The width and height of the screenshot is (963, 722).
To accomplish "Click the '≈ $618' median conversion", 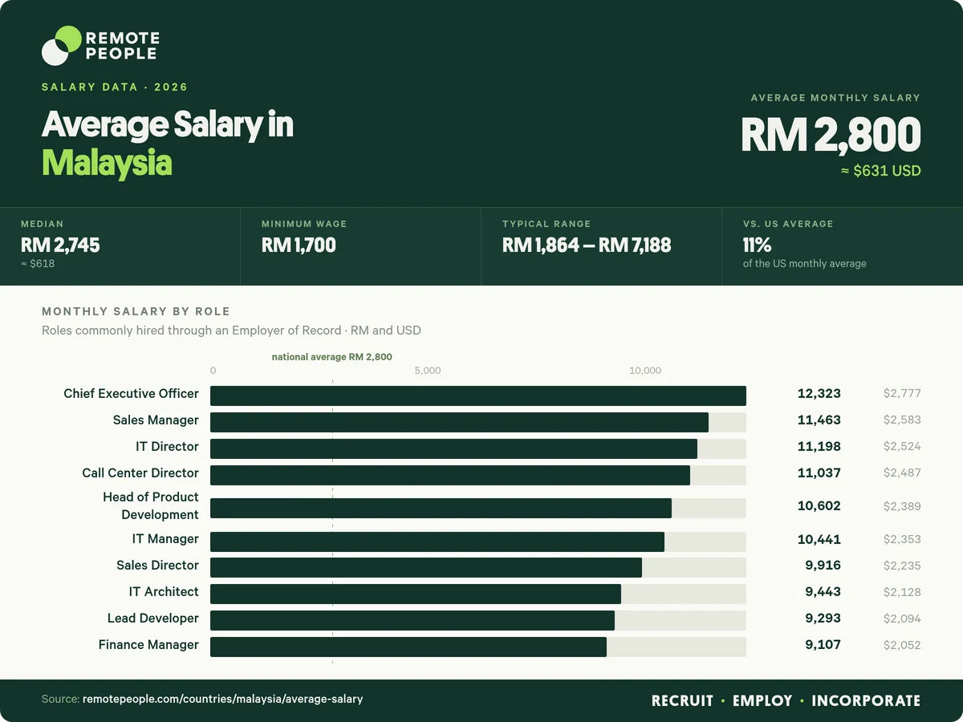I will pos(38,263).
